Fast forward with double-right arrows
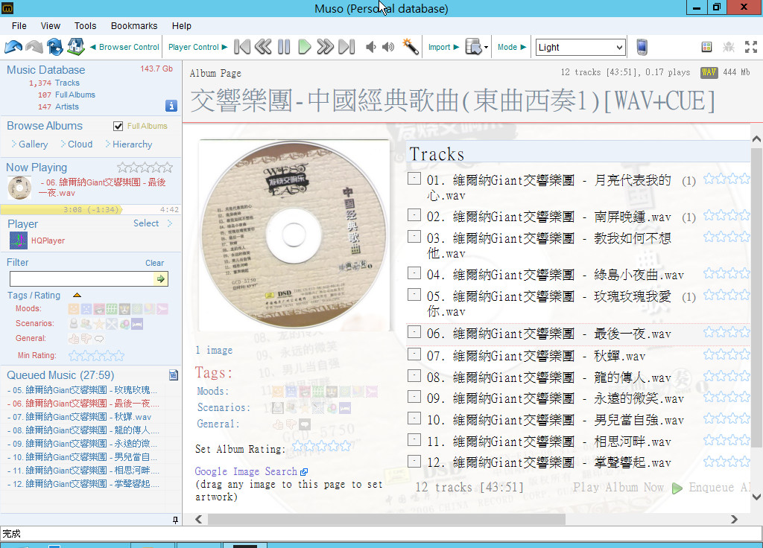 (325, 47)
